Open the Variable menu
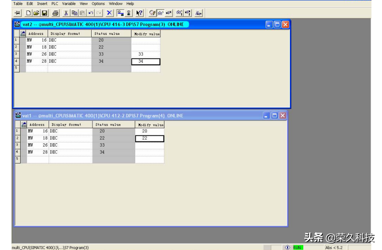 (69, 4)
